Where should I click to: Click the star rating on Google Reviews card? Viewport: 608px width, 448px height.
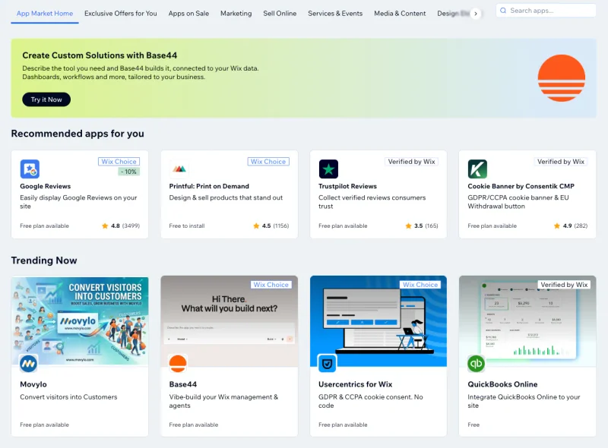pyautogui.click(x=121, y=226)
